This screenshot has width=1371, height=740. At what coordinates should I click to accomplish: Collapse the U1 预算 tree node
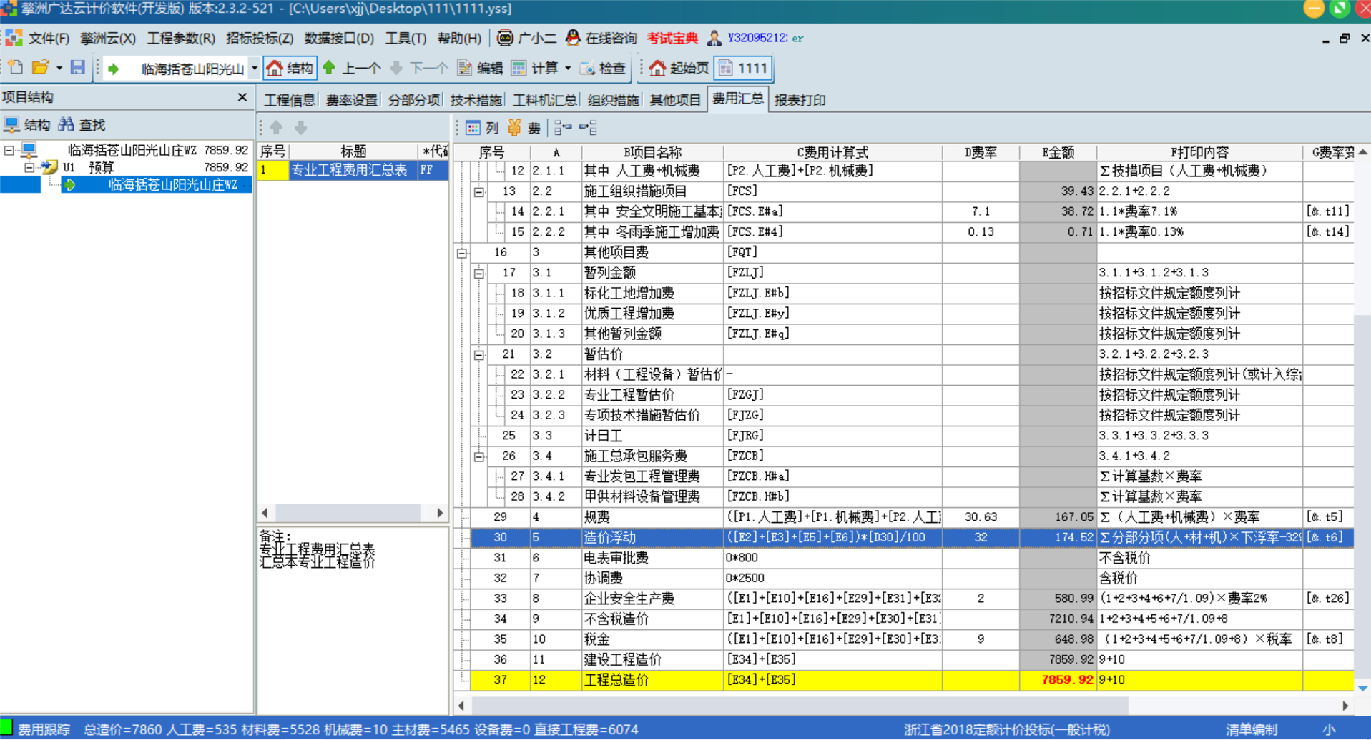[x=29, y=168]
